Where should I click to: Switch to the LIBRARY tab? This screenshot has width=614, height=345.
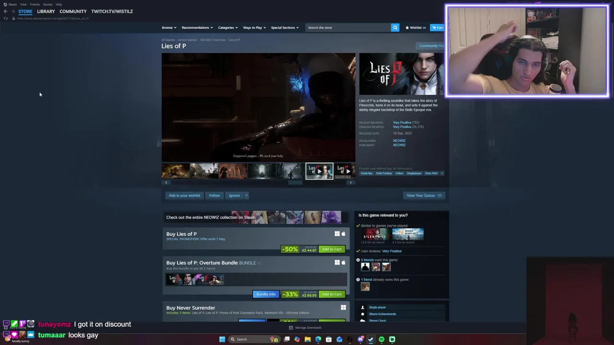[x=46, y=11]
